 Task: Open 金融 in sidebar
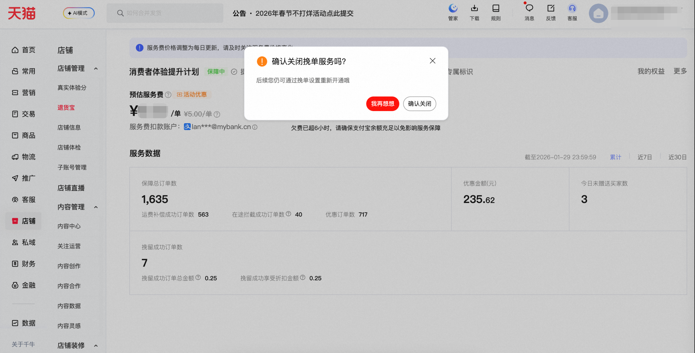click(x=23, y=285)
